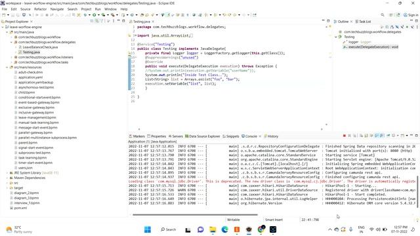Select LeaveBalanceCheck.java in Project Explorer
Image resolution: width=420 pixels, height=236 pixels.
coord(40,47)
